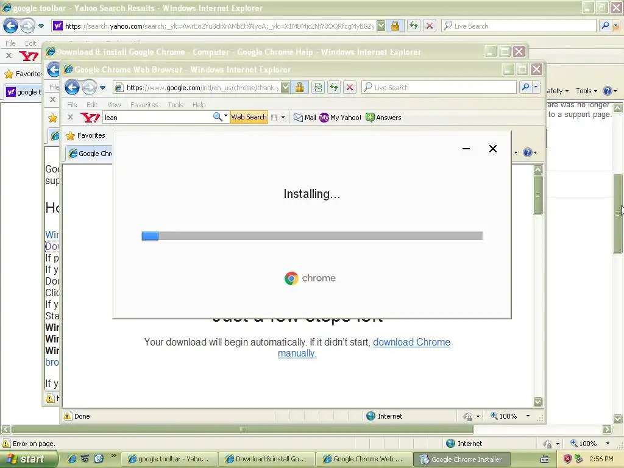Image resolution: width=624 pixels, height=468 pixels.
Task: Click the on-screen keyboard icon in taskbar
Action: [x=544, y=459]
